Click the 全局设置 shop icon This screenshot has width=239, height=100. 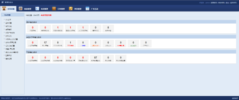click(4, 9)
